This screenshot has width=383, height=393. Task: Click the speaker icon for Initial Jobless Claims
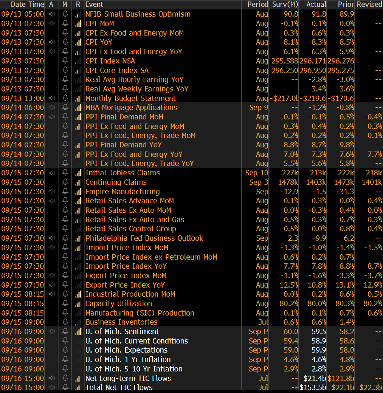51,173
